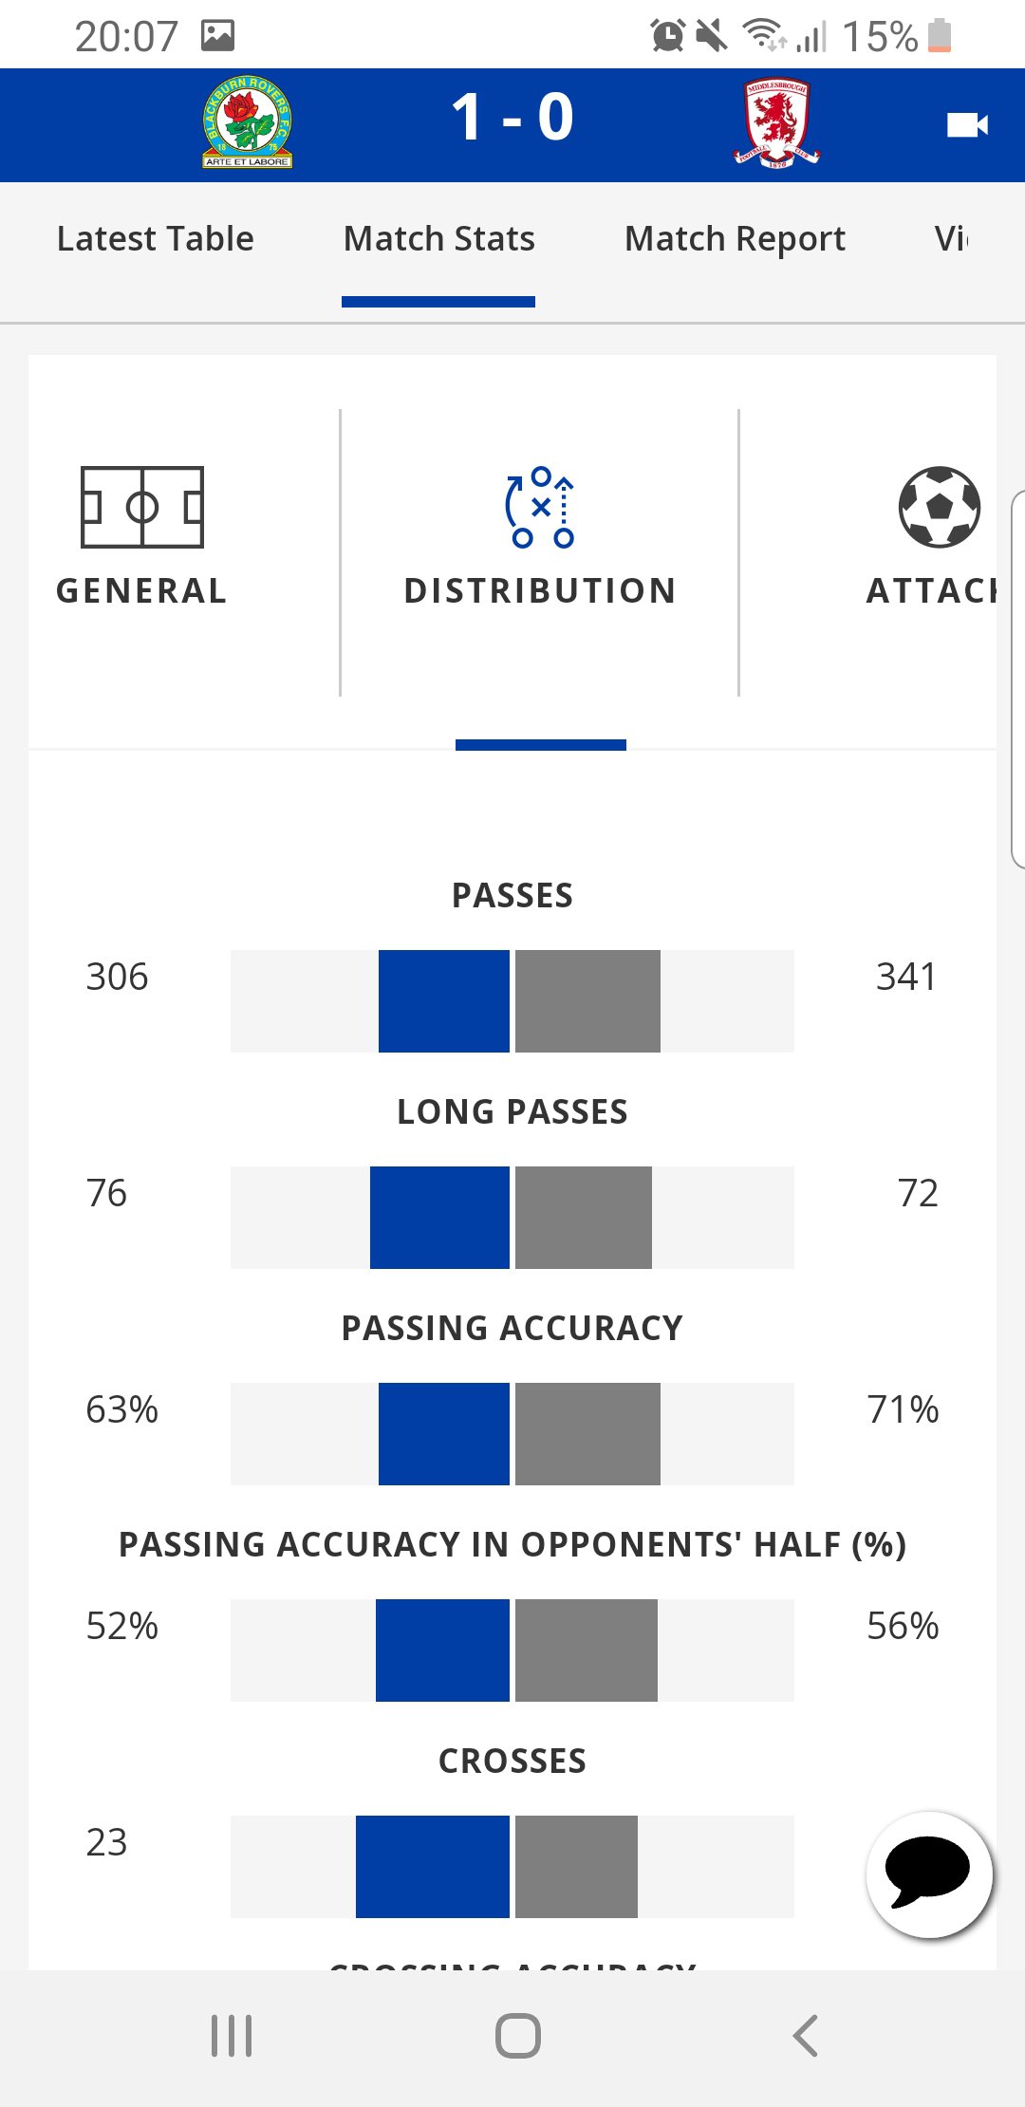Tap the grey Long Passes bar

pyautogui.click(x=584, y=1218)
